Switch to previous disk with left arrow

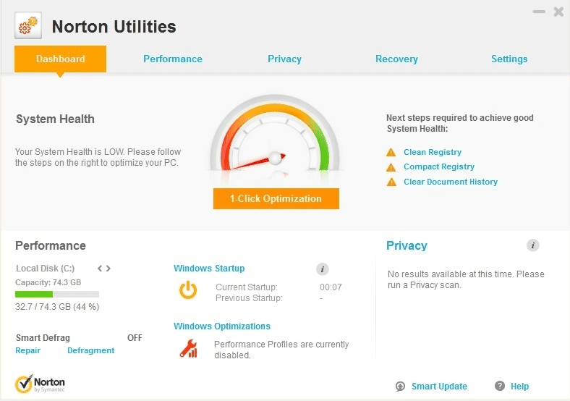point(101,269)
